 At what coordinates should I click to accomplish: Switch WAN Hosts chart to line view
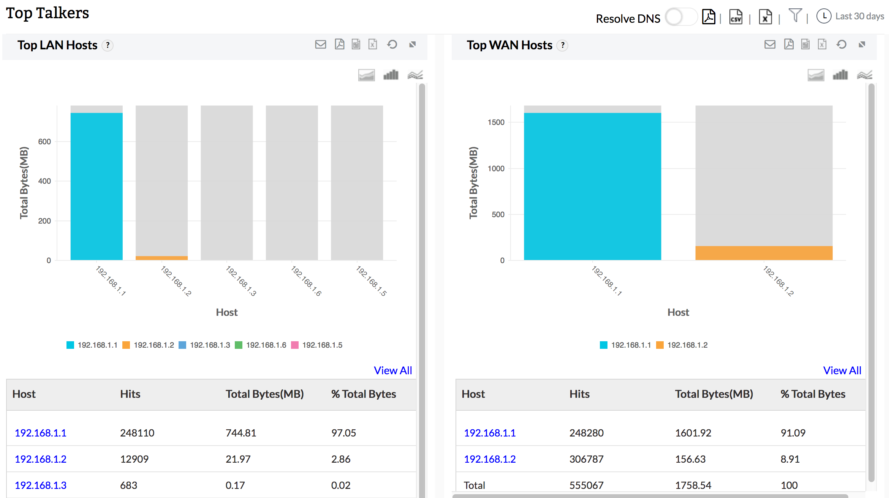coord(864,75)
